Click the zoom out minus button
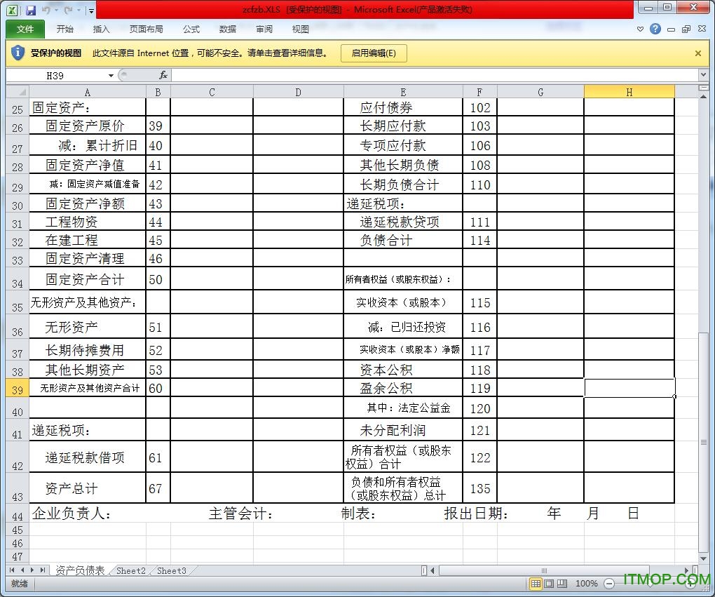 tap(609, 584)
